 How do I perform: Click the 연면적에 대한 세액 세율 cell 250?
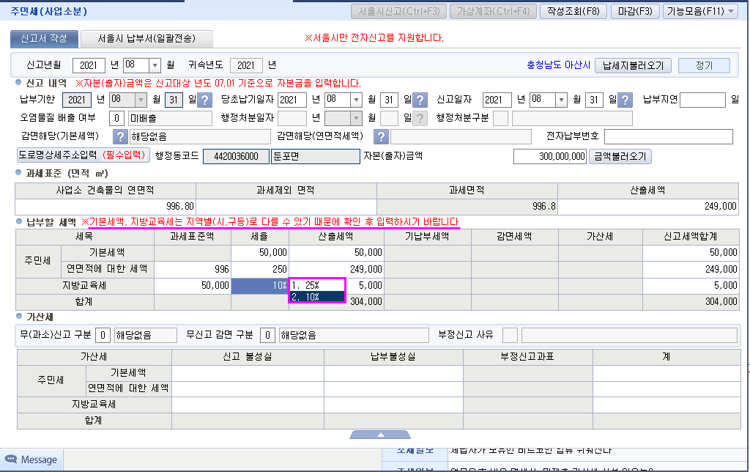260,269
